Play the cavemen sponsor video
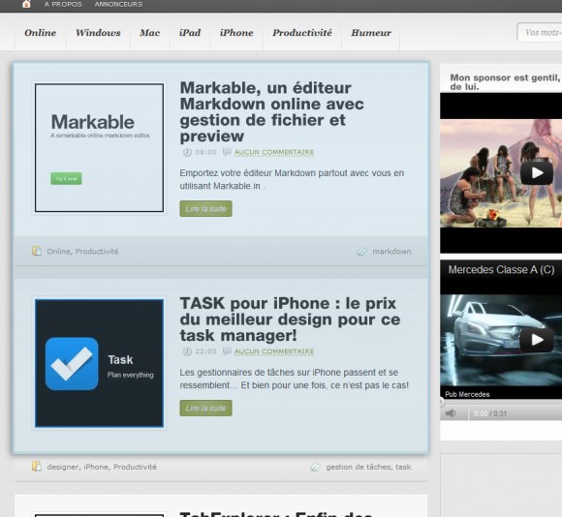Image resolution: width=562 pixels, height=517 pixels. click(537, 173)
